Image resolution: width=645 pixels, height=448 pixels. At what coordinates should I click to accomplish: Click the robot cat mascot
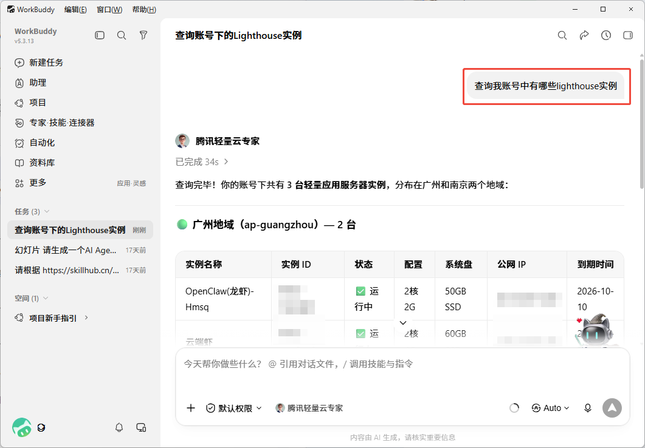click(x=595, y=331)
